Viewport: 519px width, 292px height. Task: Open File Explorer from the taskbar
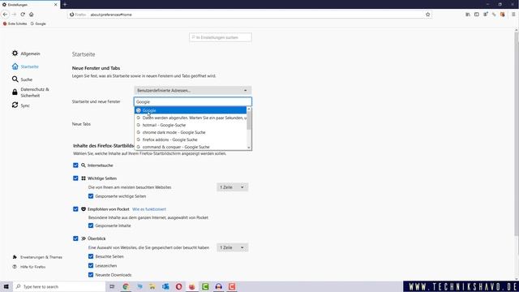(152, 286)
